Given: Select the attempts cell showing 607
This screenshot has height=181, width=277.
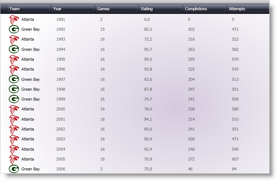Looking at the screenshot, I should click(235, 159).
